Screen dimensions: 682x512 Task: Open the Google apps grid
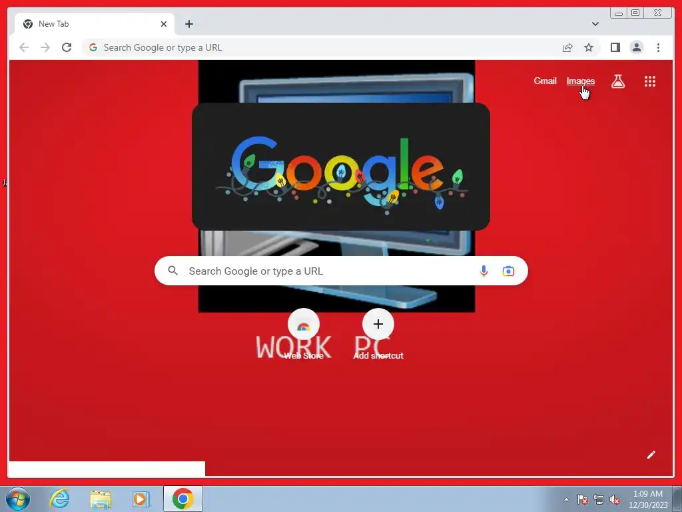tap(650, 81)
